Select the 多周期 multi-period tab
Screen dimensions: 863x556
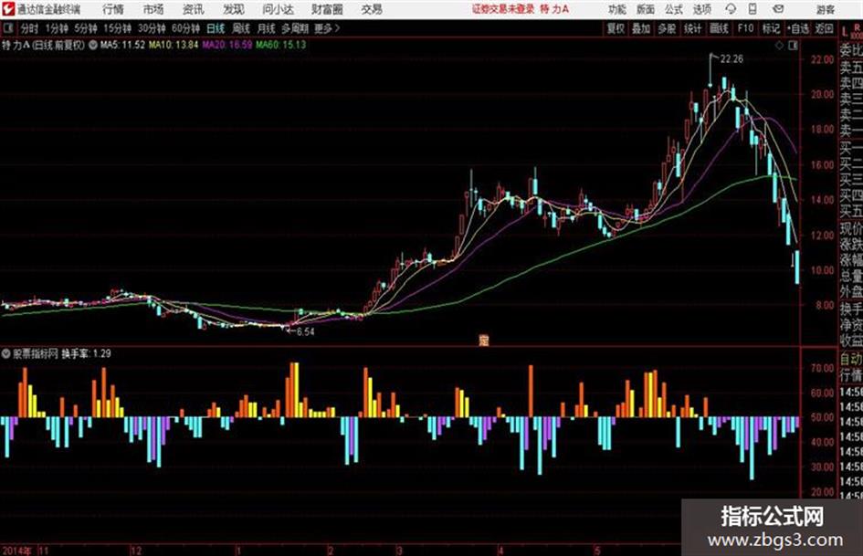click(x=295, y=28)
